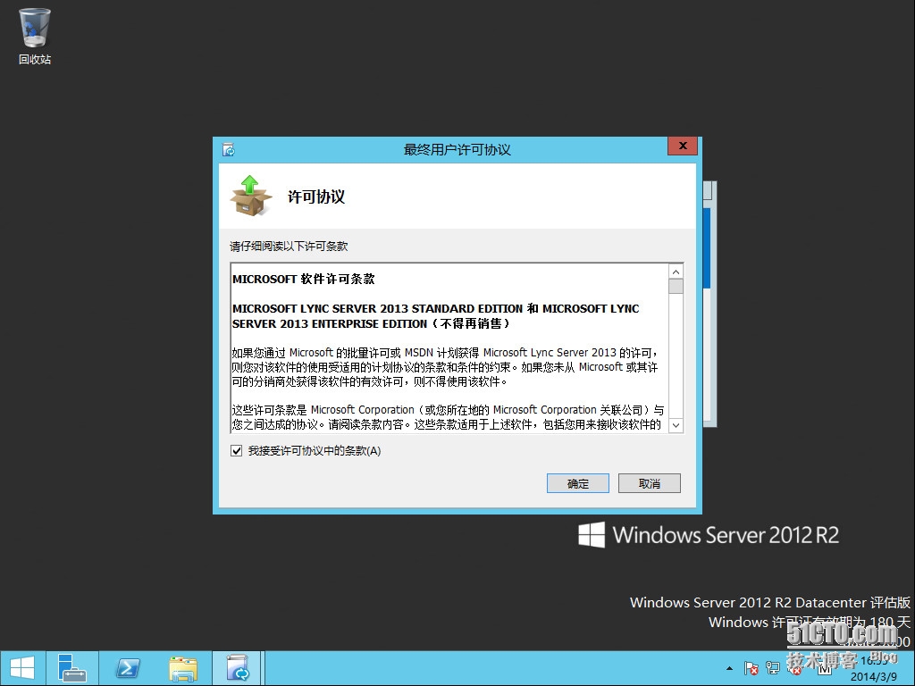Confirm with the 确定 button
Image resolution: width=915 pixels, height=686 pixels.
click(x=578, y=483)
